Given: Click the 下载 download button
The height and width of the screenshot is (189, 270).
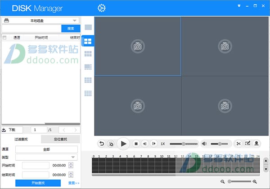Looking at the screenshot, I should tap(12, 130).
